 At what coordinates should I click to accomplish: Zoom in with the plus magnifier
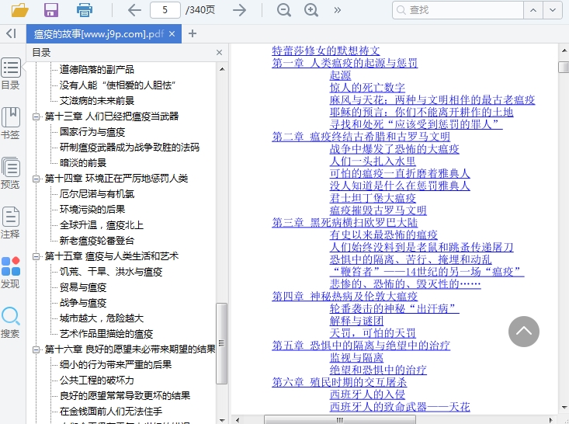[311, 10]
